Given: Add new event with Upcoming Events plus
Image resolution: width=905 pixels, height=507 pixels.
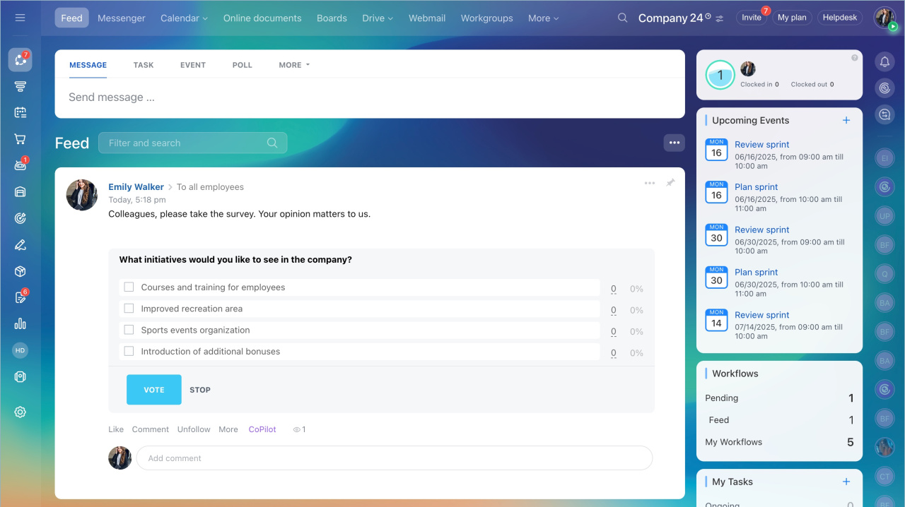Looking at the screenshot, I should (x=846, y=120).
